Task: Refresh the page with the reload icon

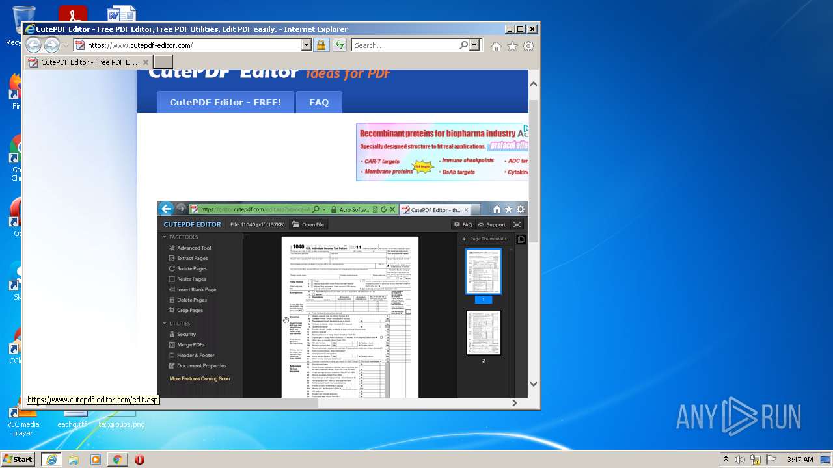Action: pos(339,45)
